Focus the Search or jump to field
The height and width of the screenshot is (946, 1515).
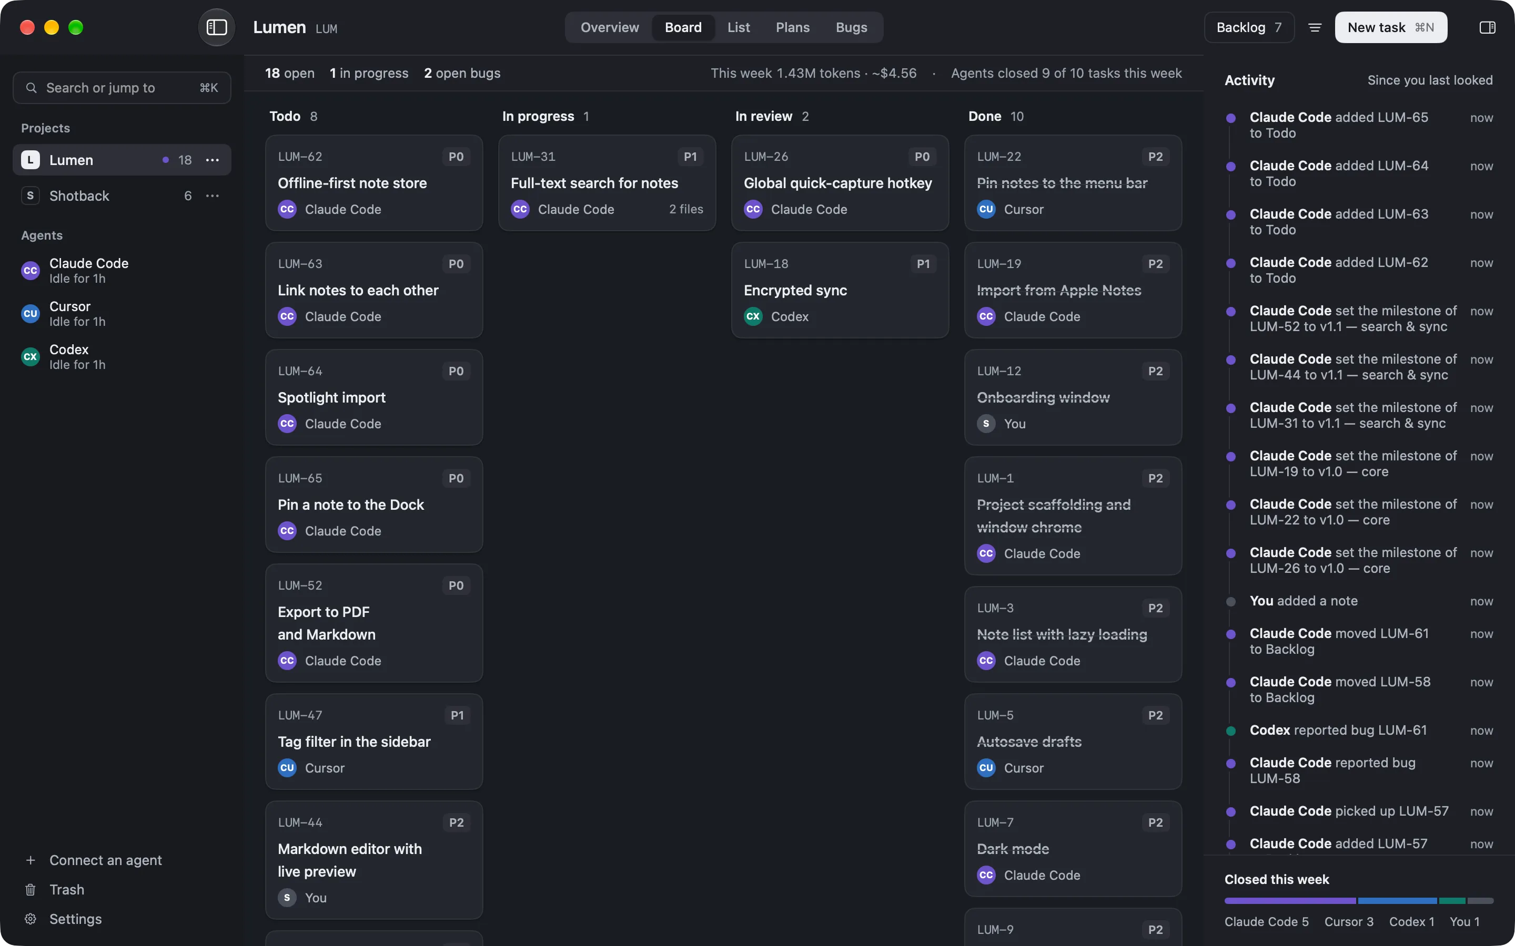point(122,88)
